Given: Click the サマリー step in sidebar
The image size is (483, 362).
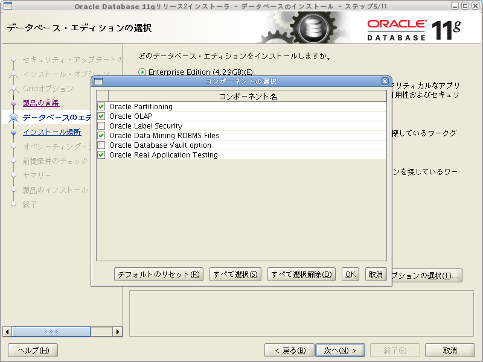Looking at the screenshot, I should coord(37,176).
